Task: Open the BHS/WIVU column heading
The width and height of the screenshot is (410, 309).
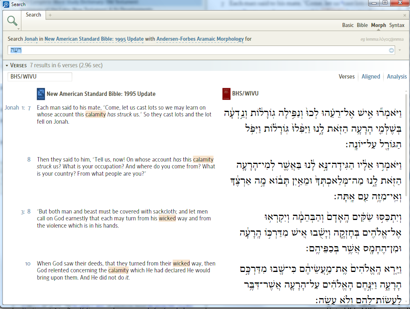Action: pos(245,93)
